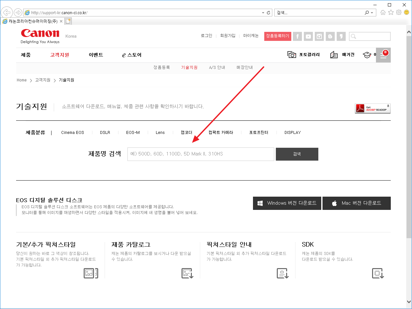Open e 스토어 main menu
This screenshot has height=309, width=412.
(132, 55)
